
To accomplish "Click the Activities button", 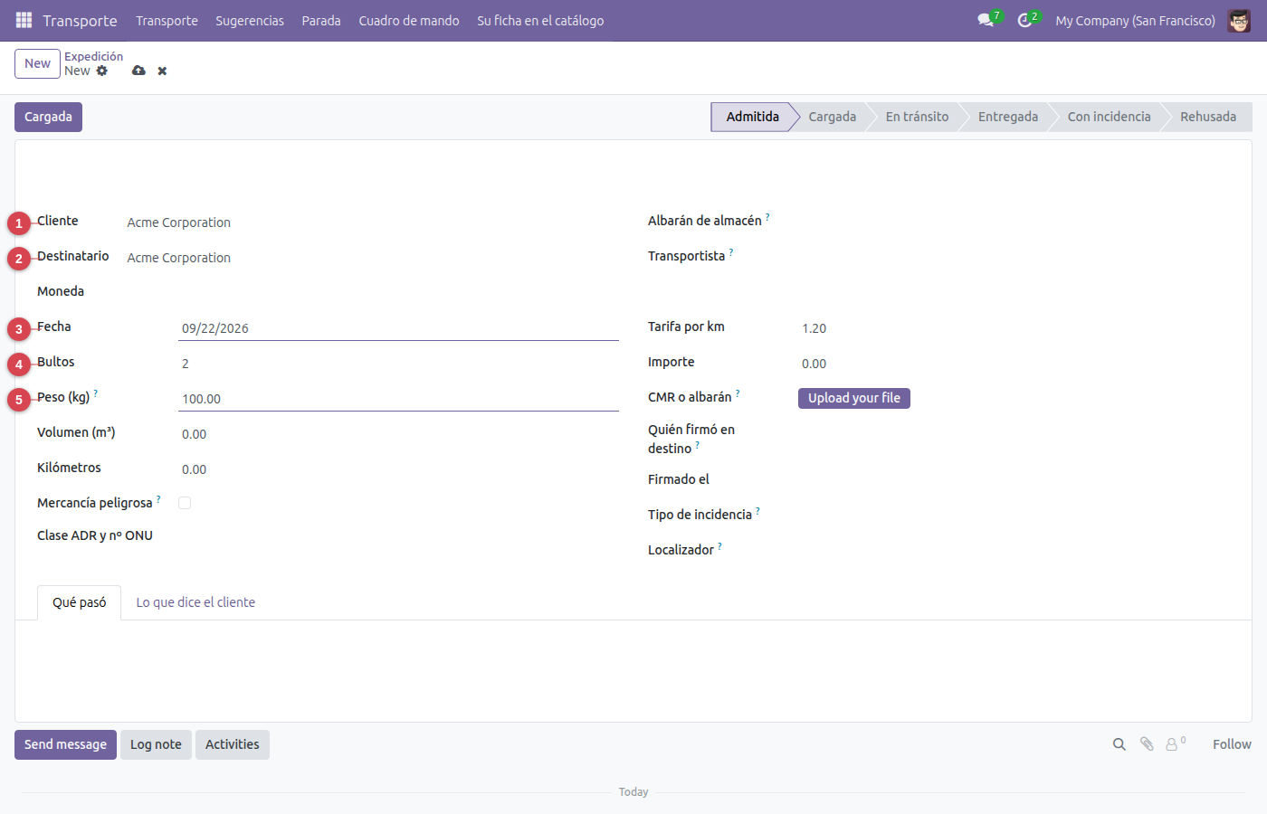I will click(x=233, y=744).
